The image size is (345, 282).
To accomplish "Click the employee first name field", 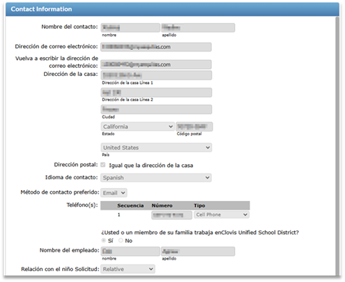I will 130,251.
